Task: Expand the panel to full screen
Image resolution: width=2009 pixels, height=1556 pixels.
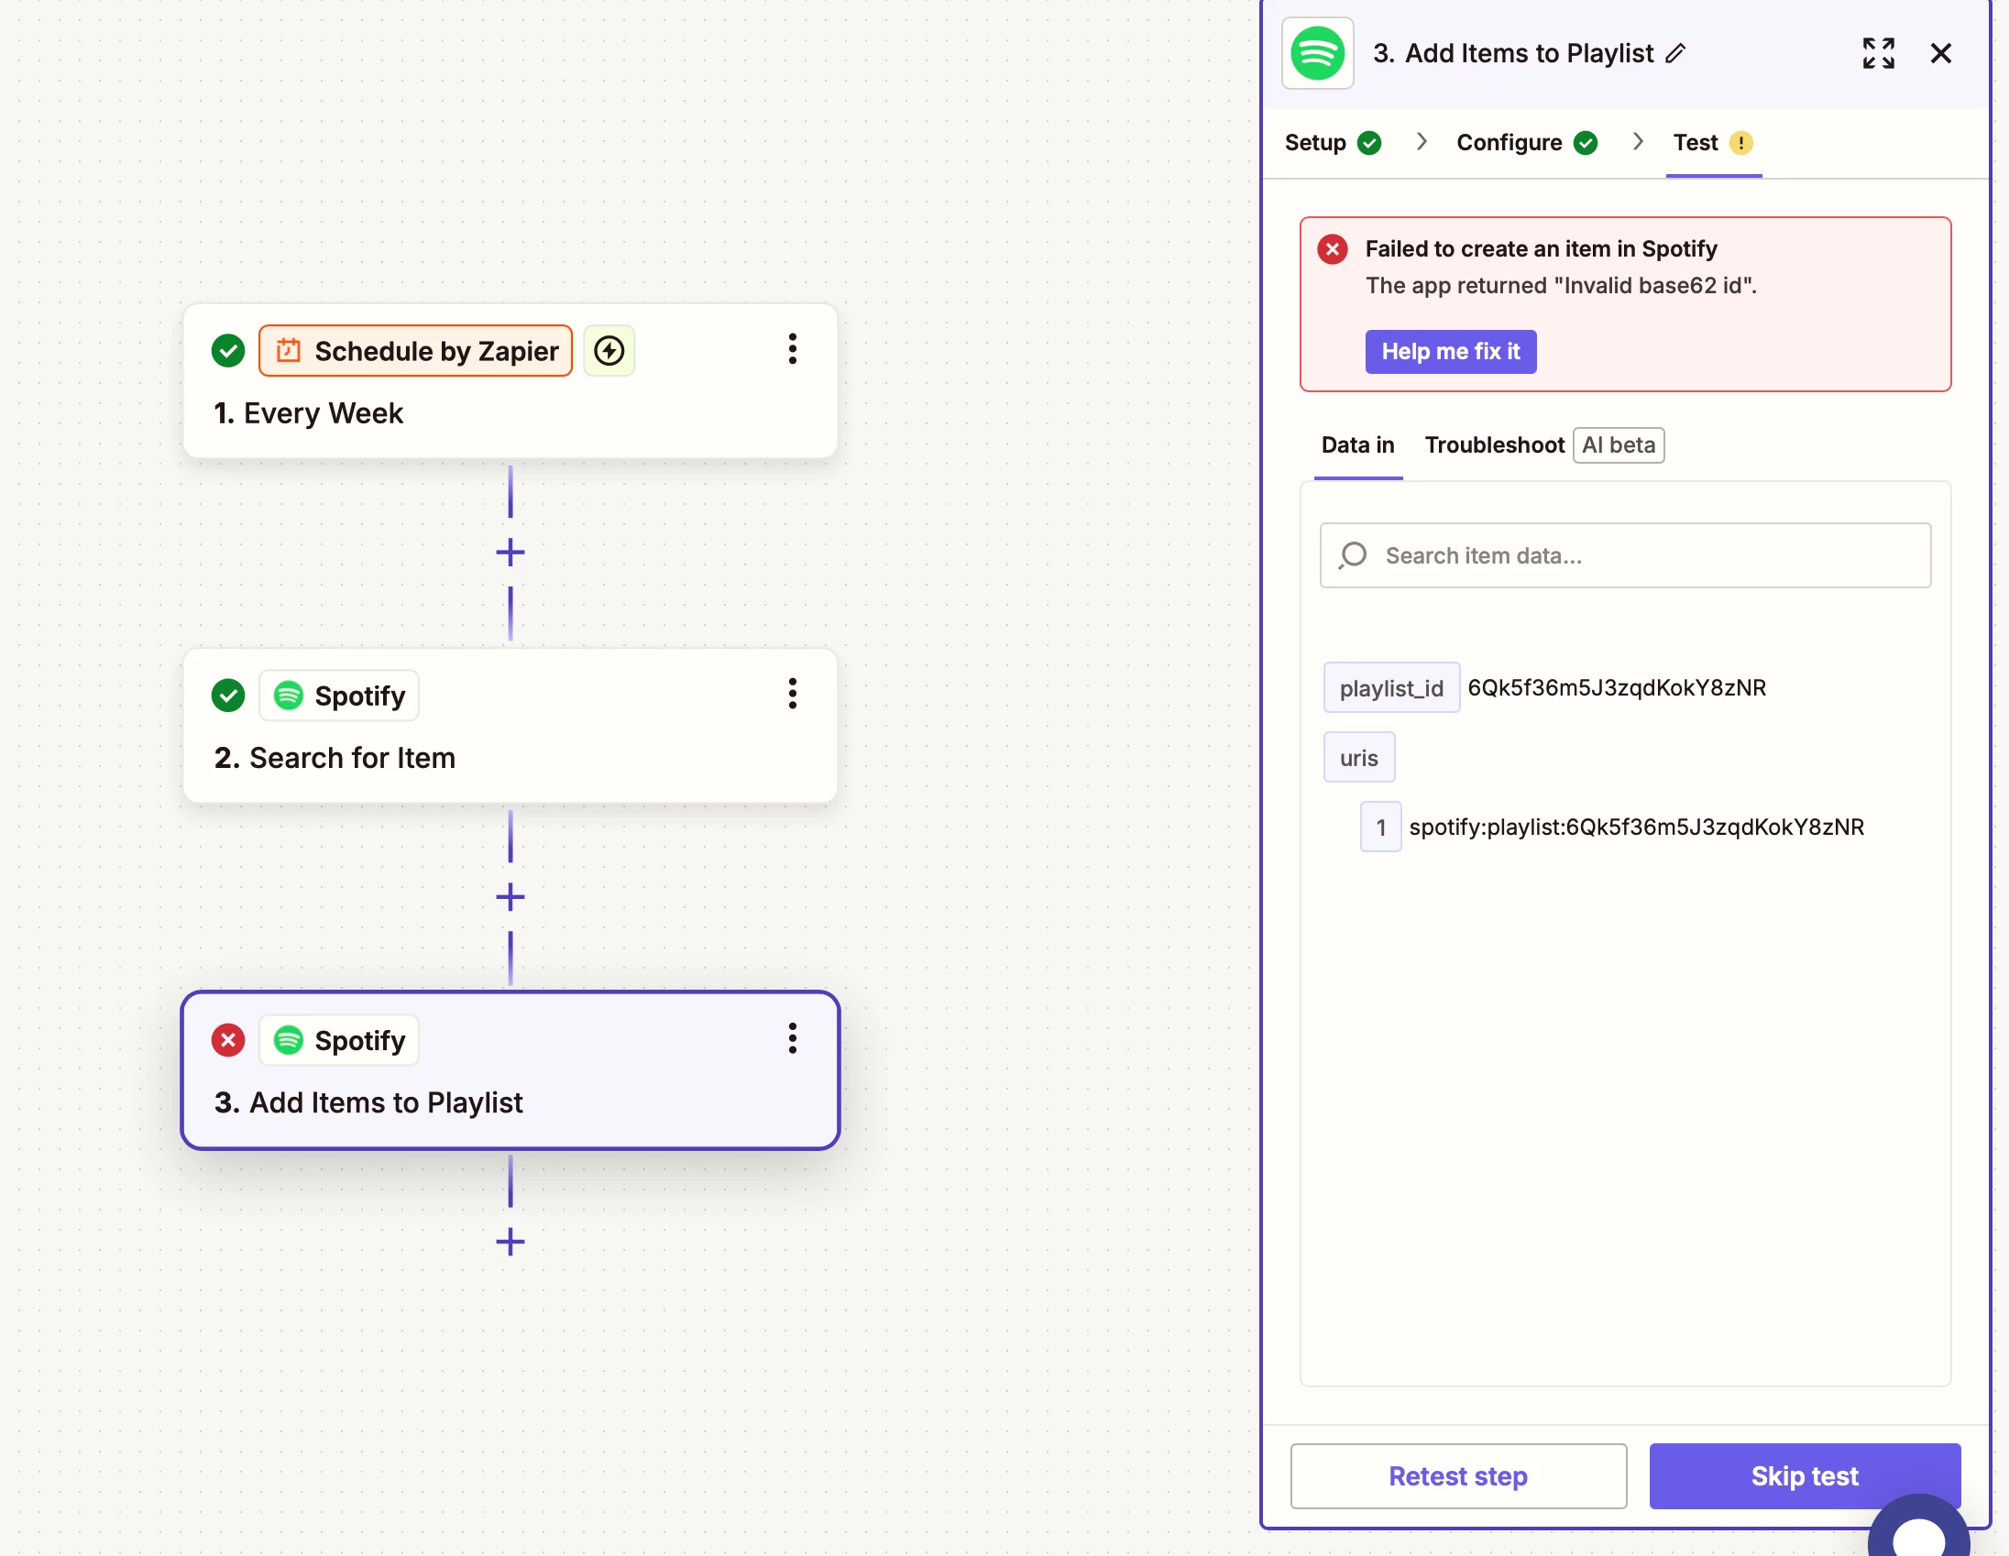Action: (1878, 53)
